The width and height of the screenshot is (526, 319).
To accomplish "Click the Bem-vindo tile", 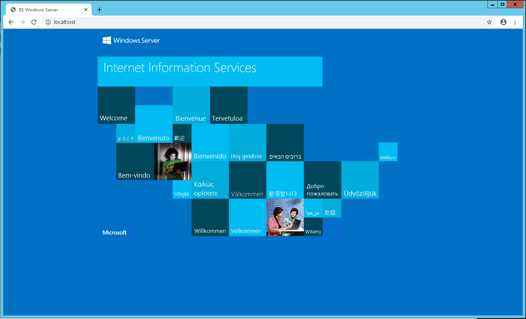I will click(x=135, y=161).
